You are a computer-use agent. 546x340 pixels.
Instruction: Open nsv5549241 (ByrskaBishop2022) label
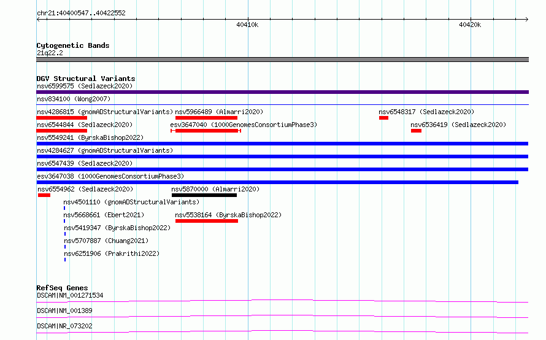[90, 137]
